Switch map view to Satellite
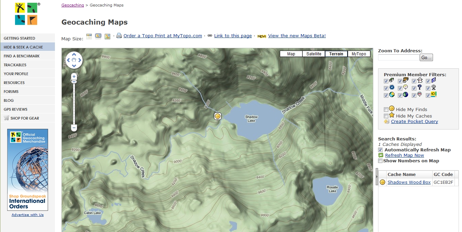This screenshot has width=462, height=232. pyautogui.click(x=314, y=54)
